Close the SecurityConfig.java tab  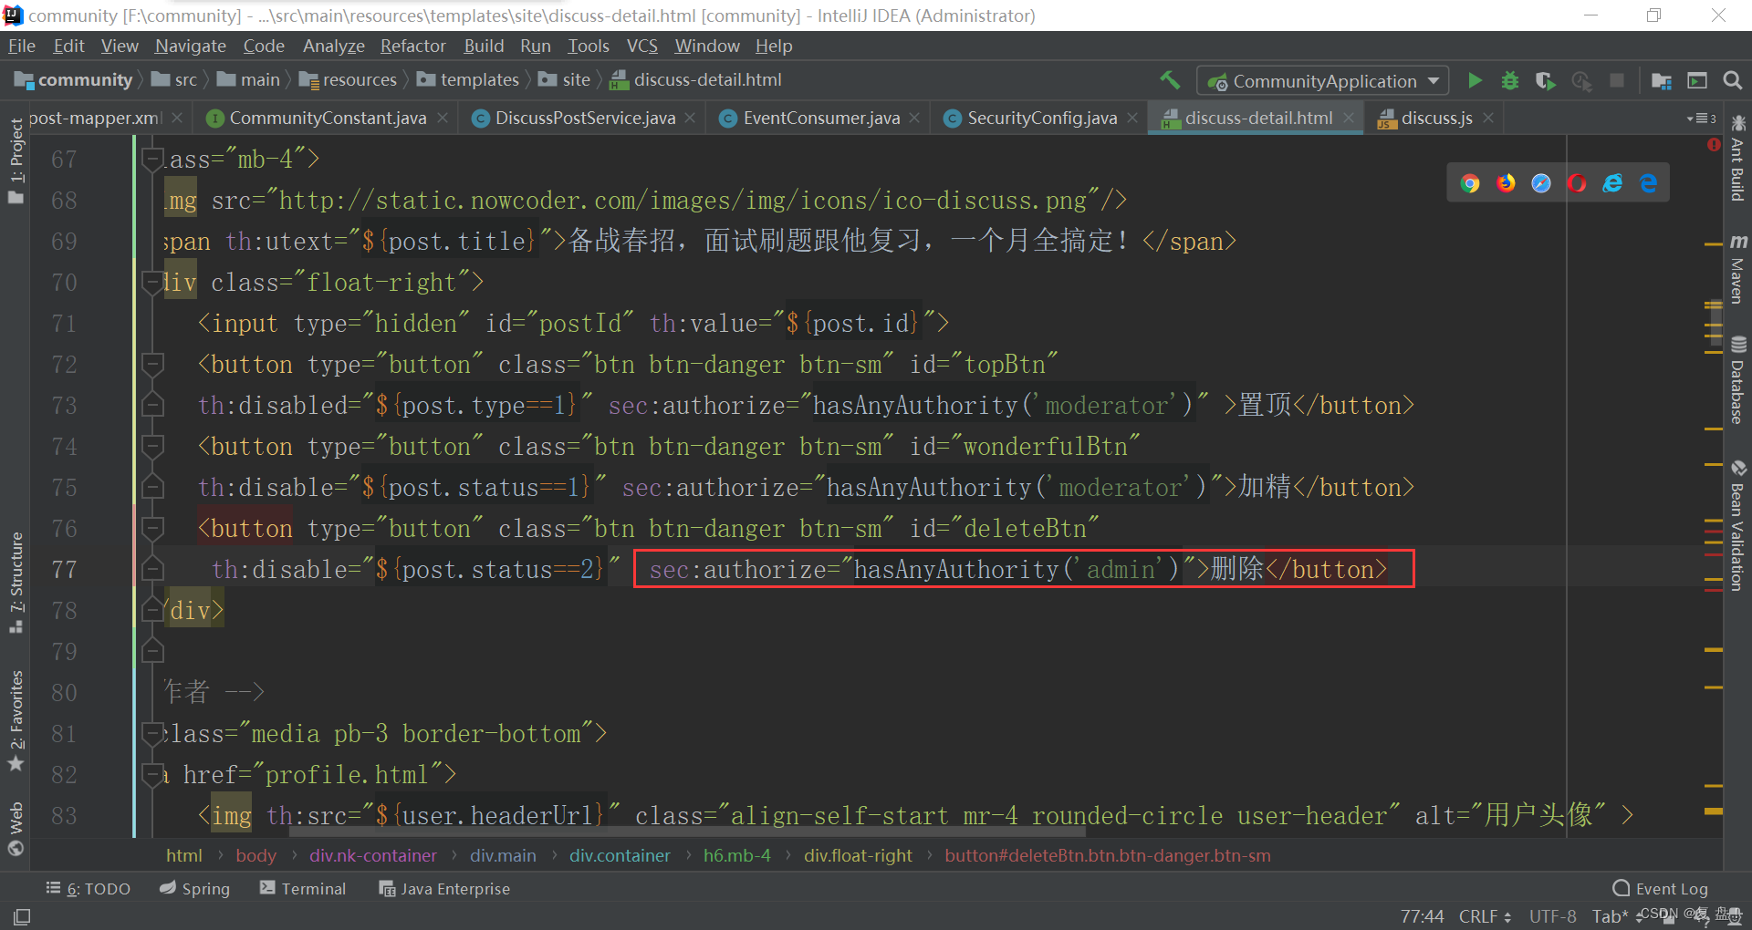1132,119
